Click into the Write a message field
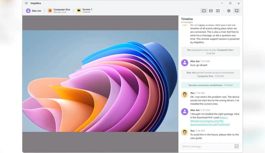Screen dimensions: 265x153 (207, 146)
